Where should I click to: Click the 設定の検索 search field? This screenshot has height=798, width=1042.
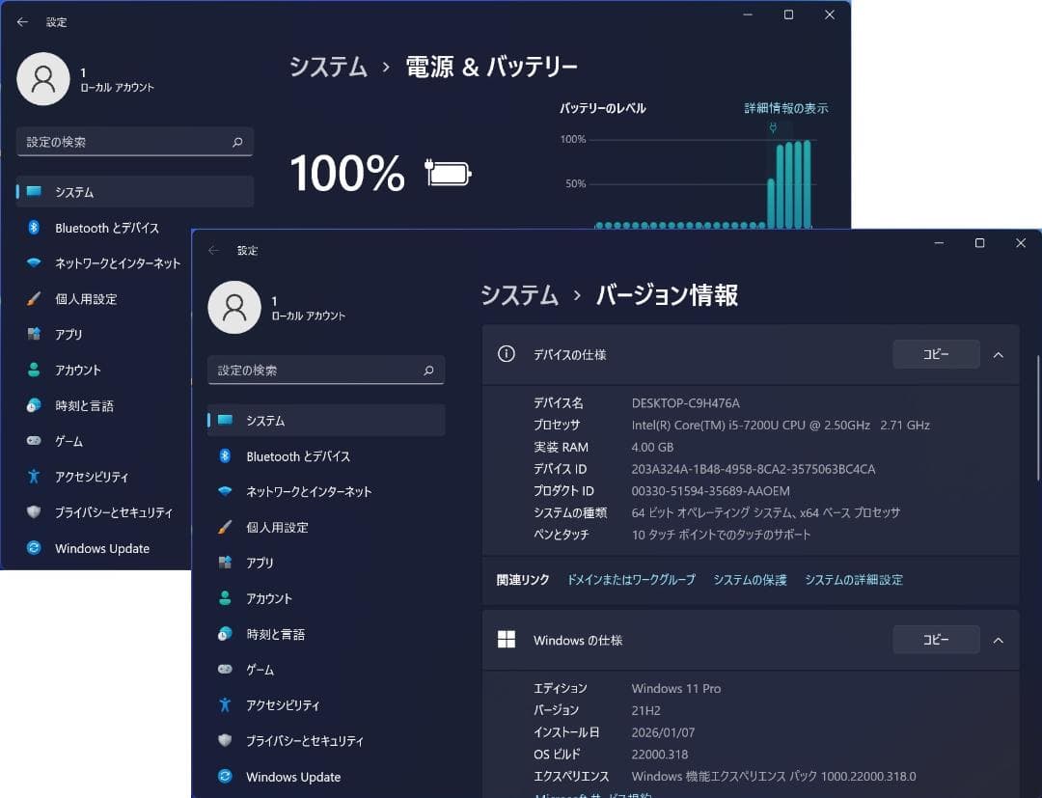[318, 371]
